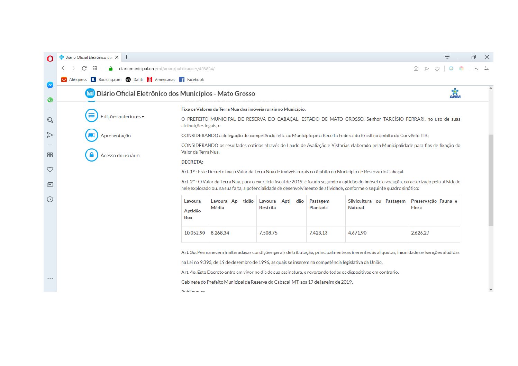Click the reload page button
518x366 pixels.
(x=84, y=68)
